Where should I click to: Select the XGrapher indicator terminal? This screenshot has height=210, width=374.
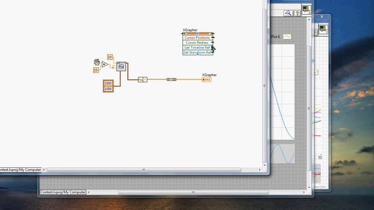click(x=206, y=79)
